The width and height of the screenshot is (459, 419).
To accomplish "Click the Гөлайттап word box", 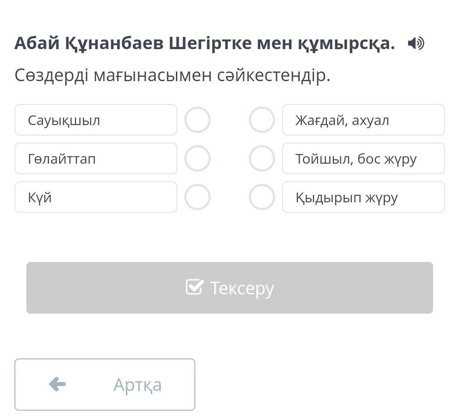I will pos(96,158).
